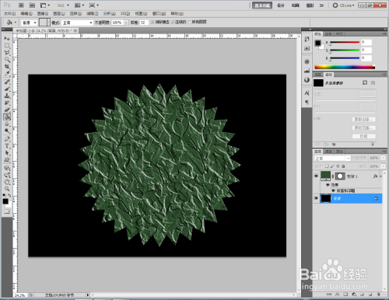Click foreground color swatch in Color panel
This screenshot has height=300, width=389.
(317, 43)
